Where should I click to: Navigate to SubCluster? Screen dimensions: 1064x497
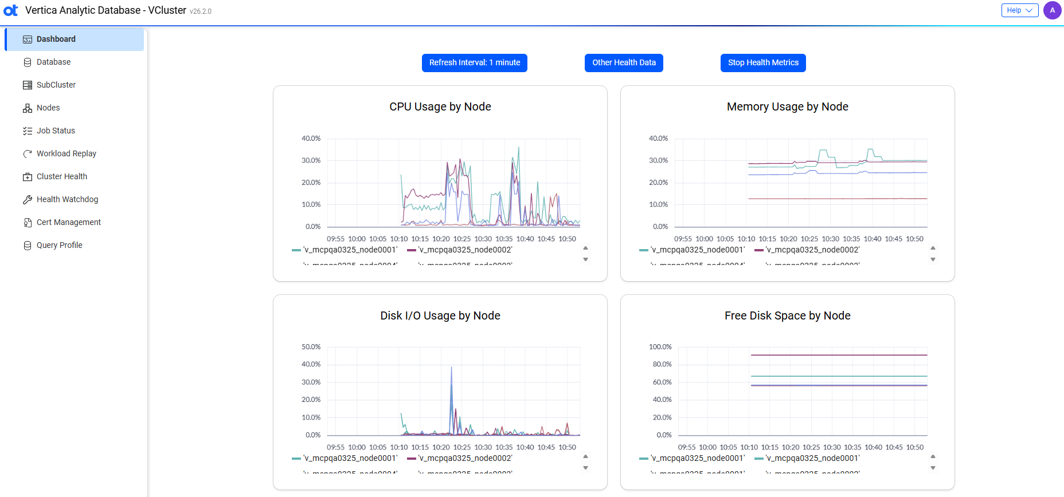(75, 85)
